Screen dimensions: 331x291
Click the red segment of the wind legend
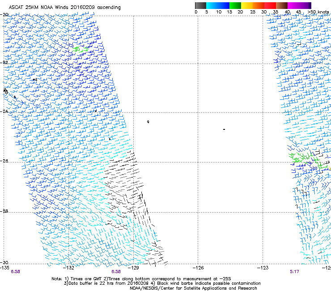point(270,5)
